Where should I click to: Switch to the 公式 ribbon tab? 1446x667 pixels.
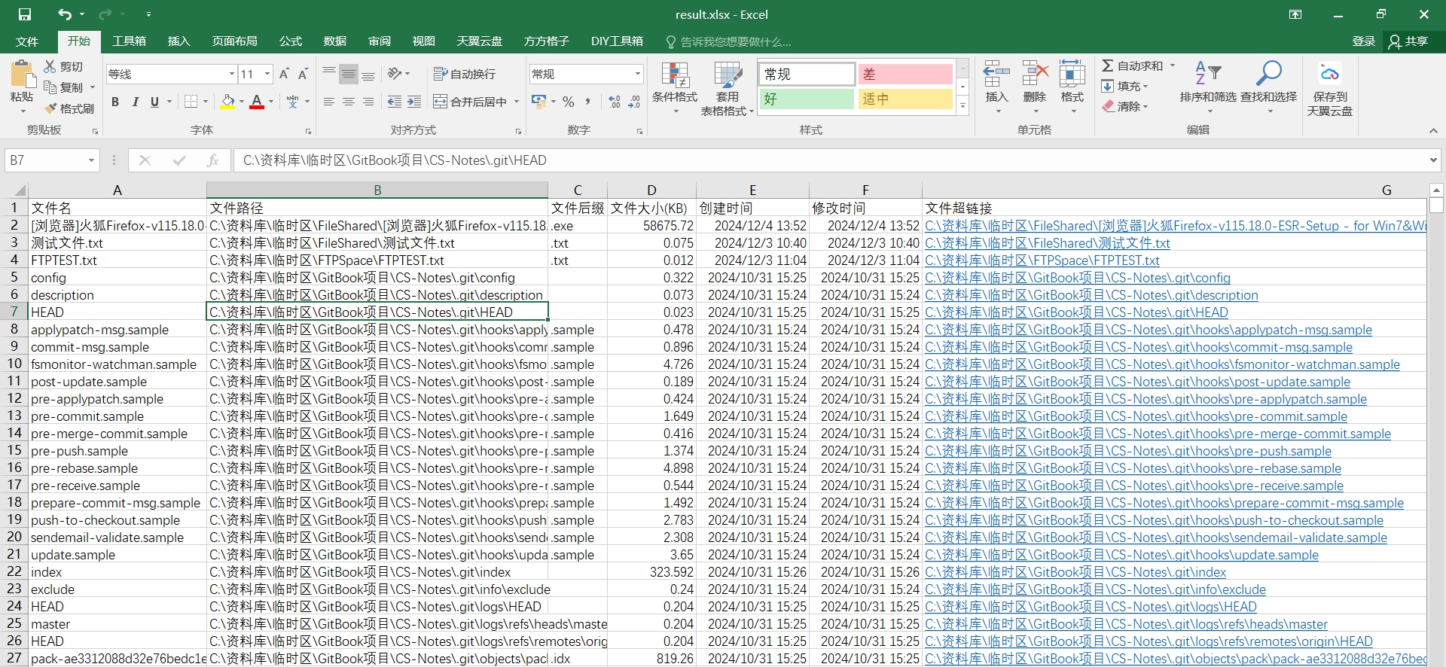tap(290, 41)
